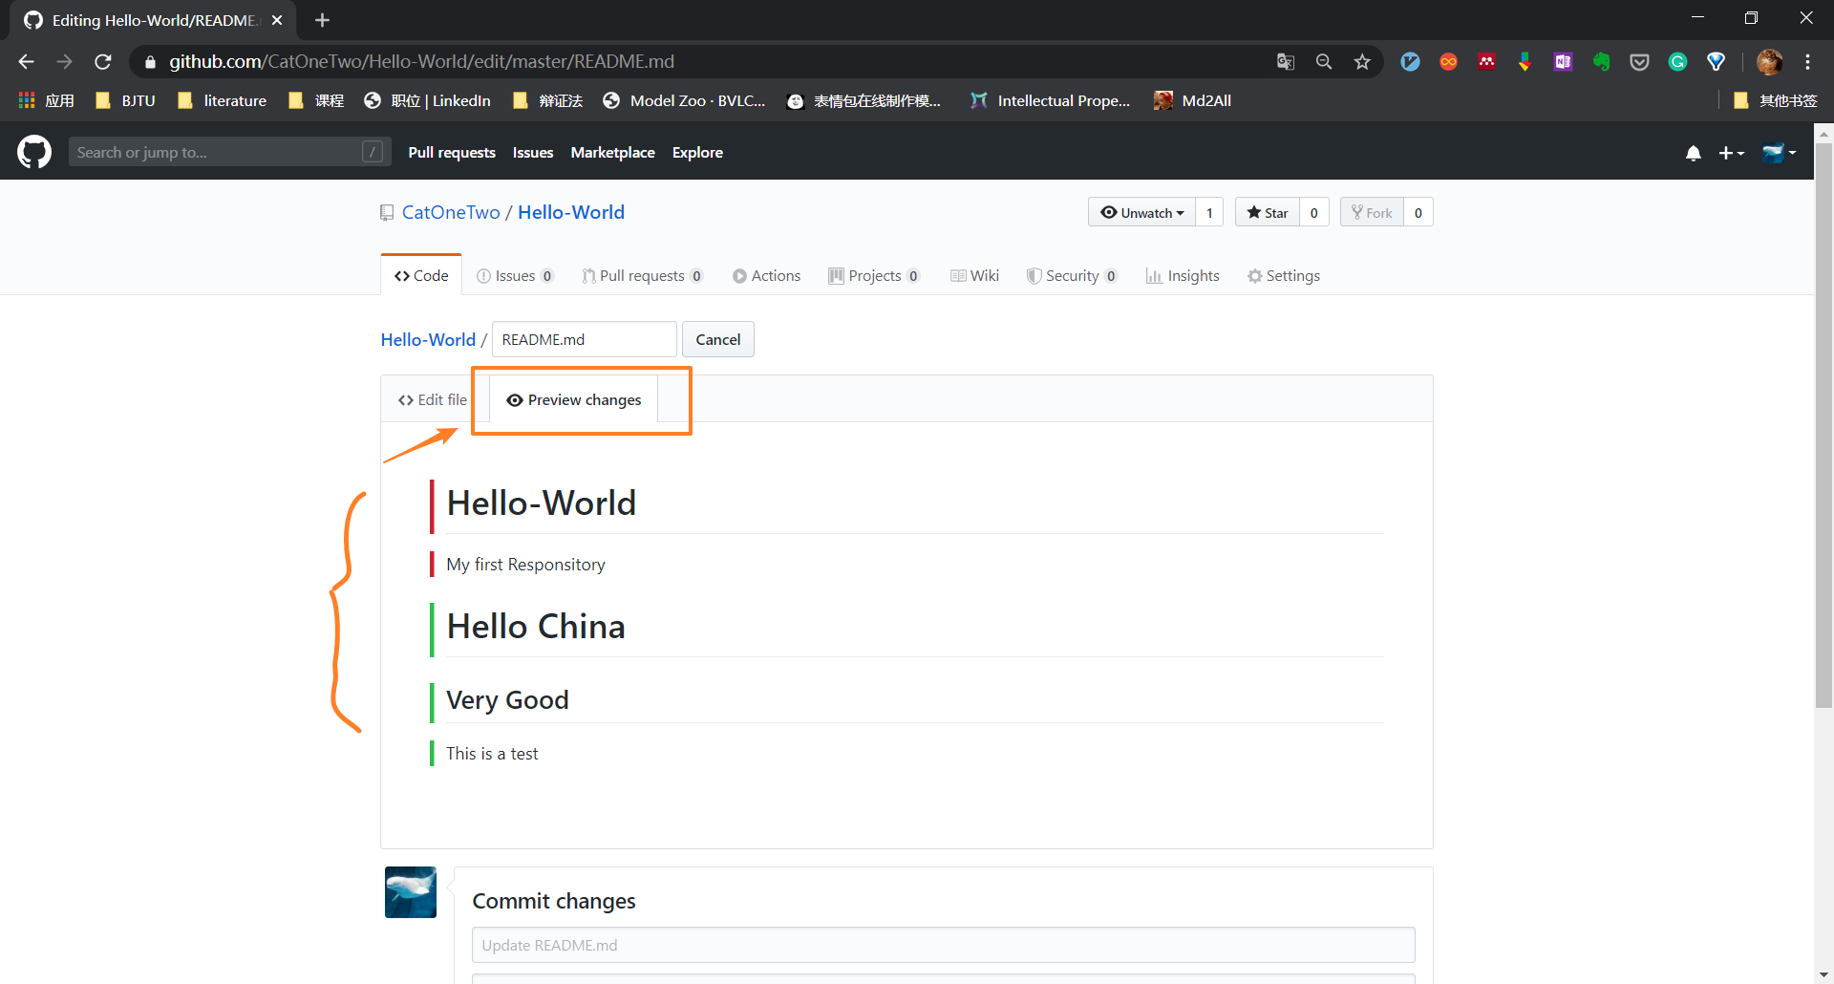Star the Hello-World repository
The width and height of the screenshot is (1834, 984).
click(x=1268, y=212)
